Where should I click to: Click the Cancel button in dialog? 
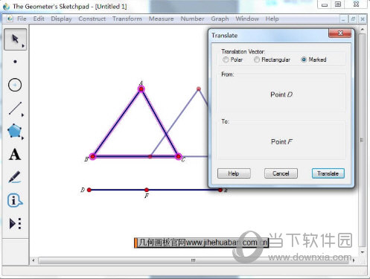click(281, 173)
